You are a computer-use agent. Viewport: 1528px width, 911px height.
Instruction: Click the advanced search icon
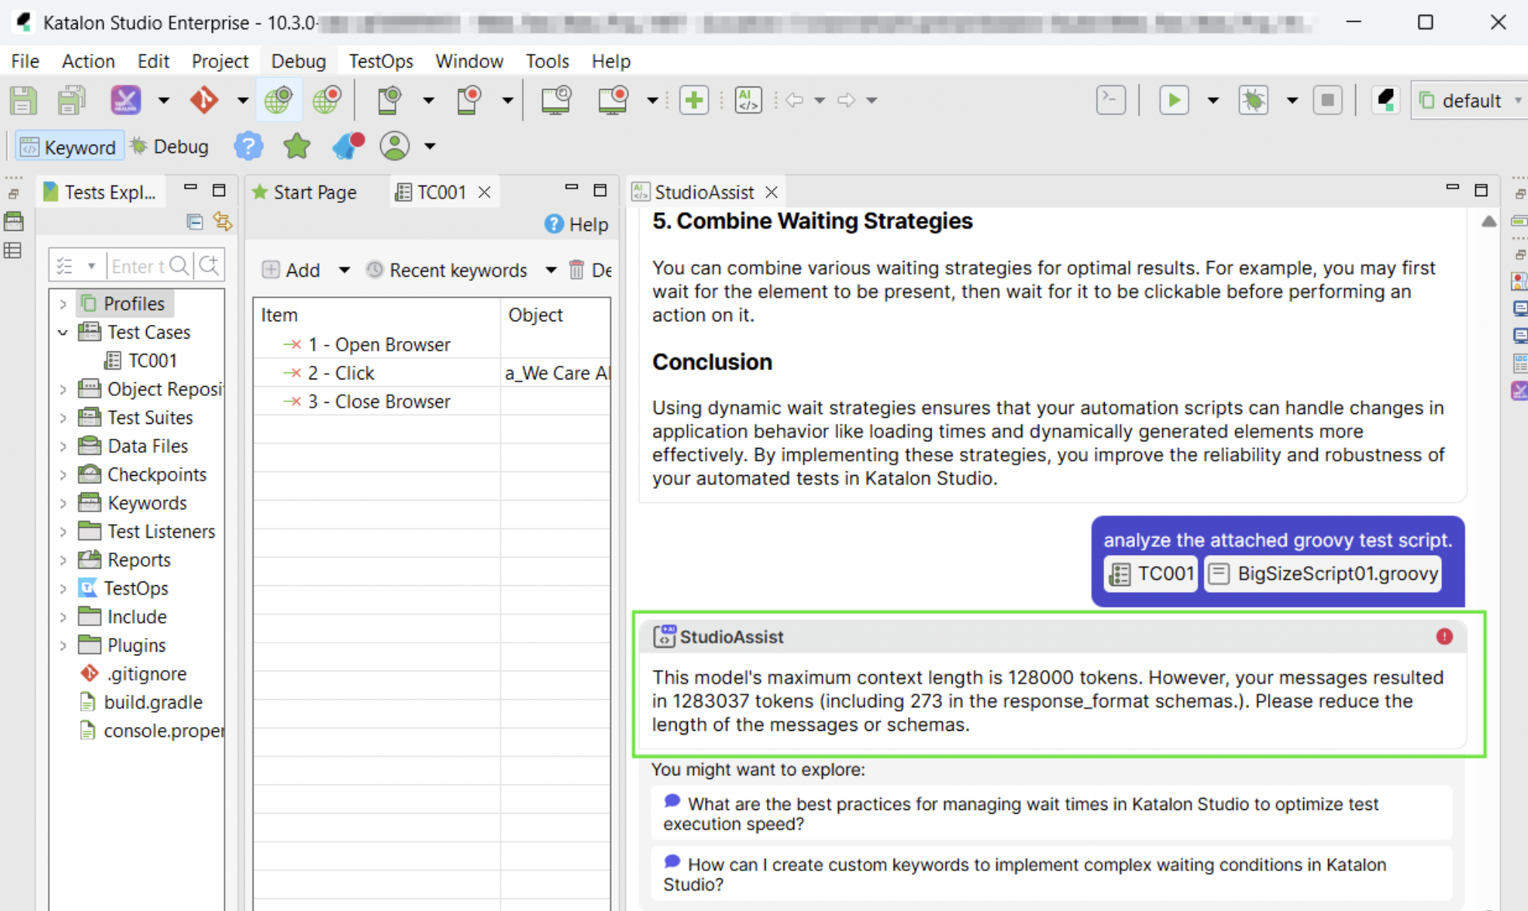point(209,265)
